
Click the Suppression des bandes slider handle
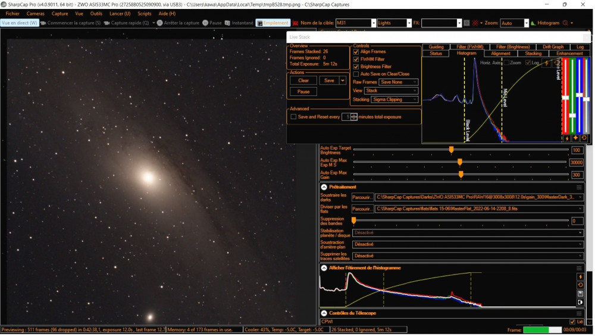(x=353, y=220)
